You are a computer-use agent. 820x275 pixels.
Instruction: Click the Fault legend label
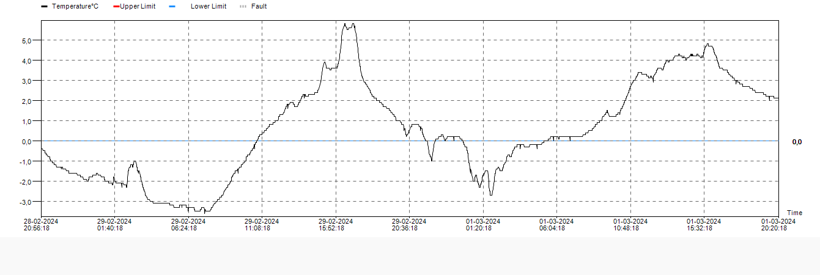[259, 6]
